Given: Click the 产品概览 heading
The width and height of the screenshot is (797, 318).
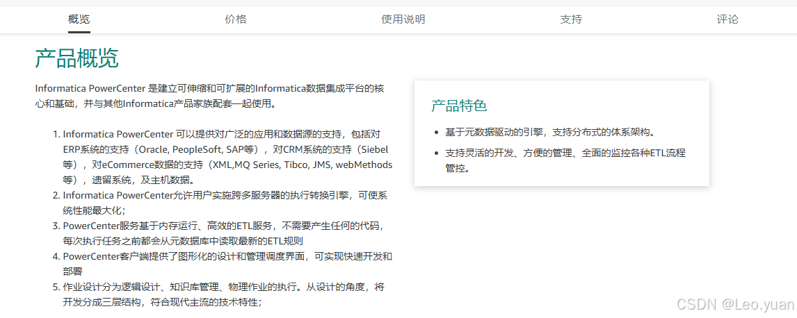Looking at the screenshot, I should (x=77, y=58).
